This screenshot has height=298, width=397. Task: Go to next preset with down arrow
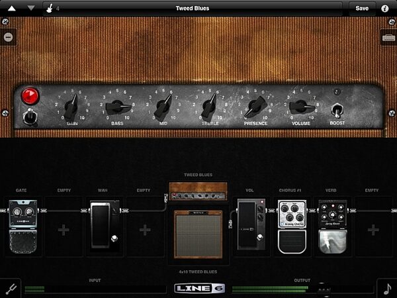(31, 8)
